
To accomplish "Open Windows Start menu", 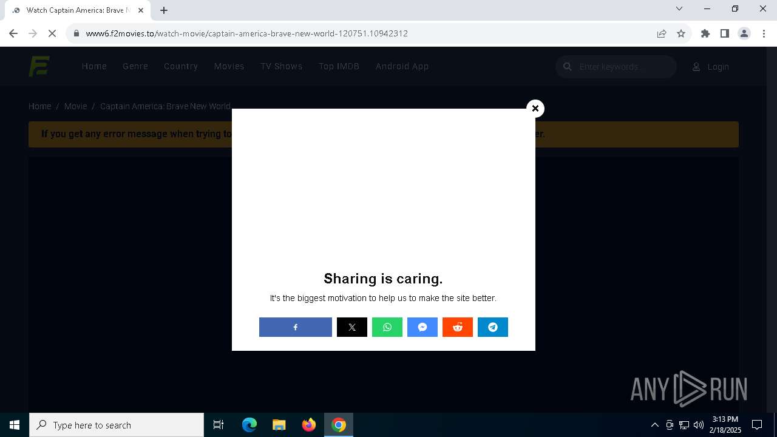I will pyautogui.click(x=15, y=425).
